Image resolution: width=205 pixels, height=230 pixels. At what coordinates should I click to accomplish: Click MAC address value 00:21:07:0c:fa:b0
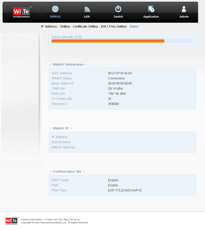pos(120,73)
